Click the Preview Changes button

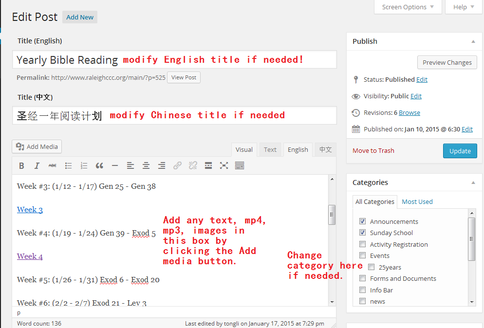[447, 62]
